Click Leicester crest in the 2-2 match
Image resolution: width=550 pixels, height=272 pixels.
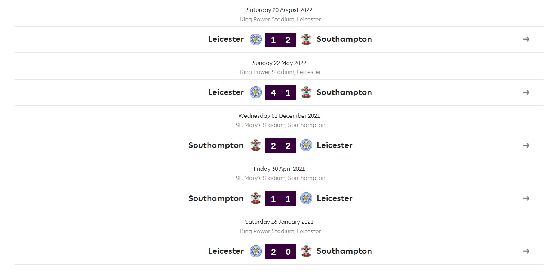306,145
